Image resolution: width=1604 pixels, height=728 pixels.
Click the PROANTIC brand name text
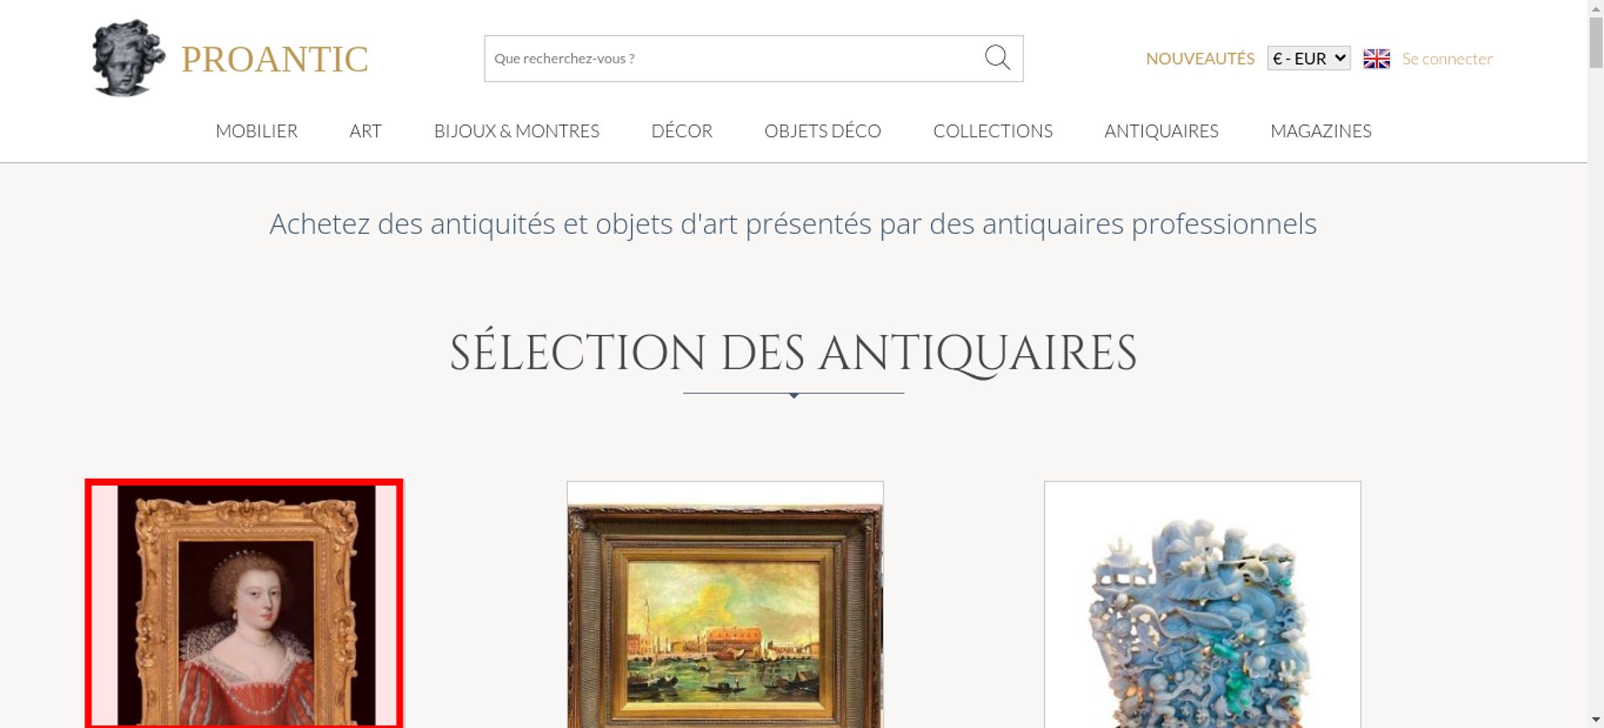point(274,59)
